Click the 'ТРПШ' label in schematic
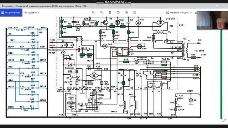228x128 pixels. (100, 95)
